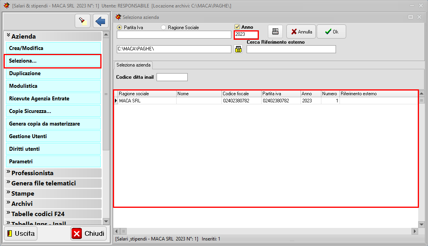This screenshot has width=428, height=246.
Task: Select the Ragione Sociale radio button
Action: coord(164,28)
